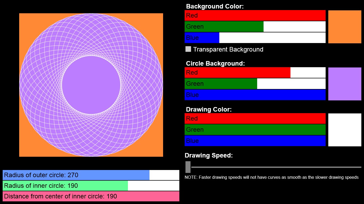The width and height of the screenshot is (364, 204).
Task: Adjust the Background Color Green slider
Action: coord(255,27)
